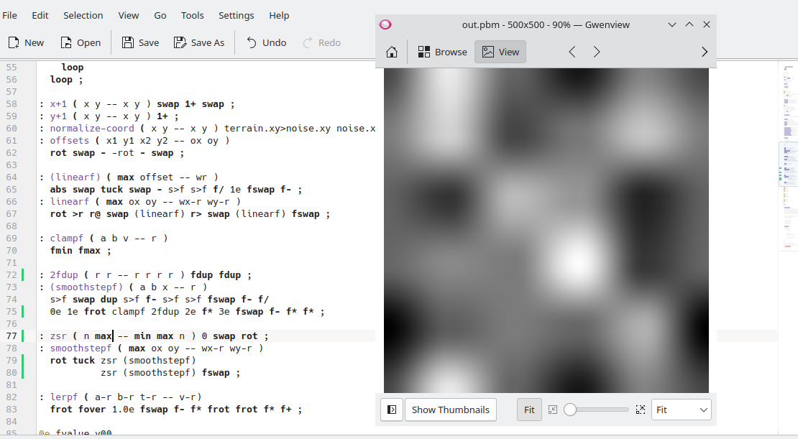Toggle Gwenview View mode button

pos(500,52)
